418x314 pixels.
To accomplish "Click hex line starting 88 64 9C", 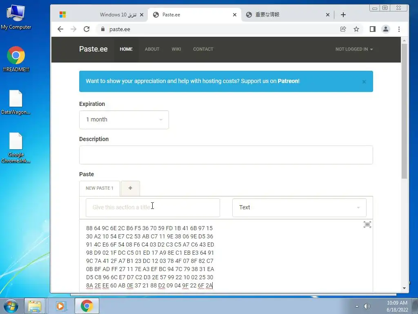I will [x=149, y=228].
